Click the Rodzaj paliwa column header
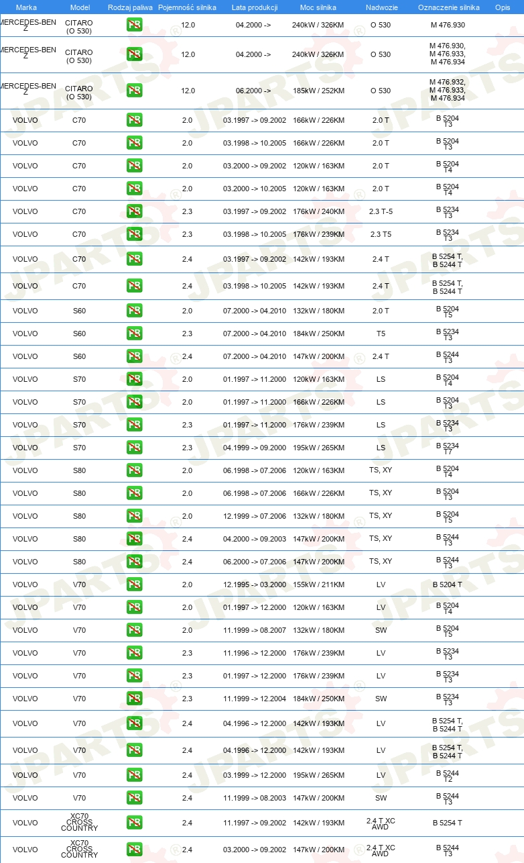 [130, 7]
